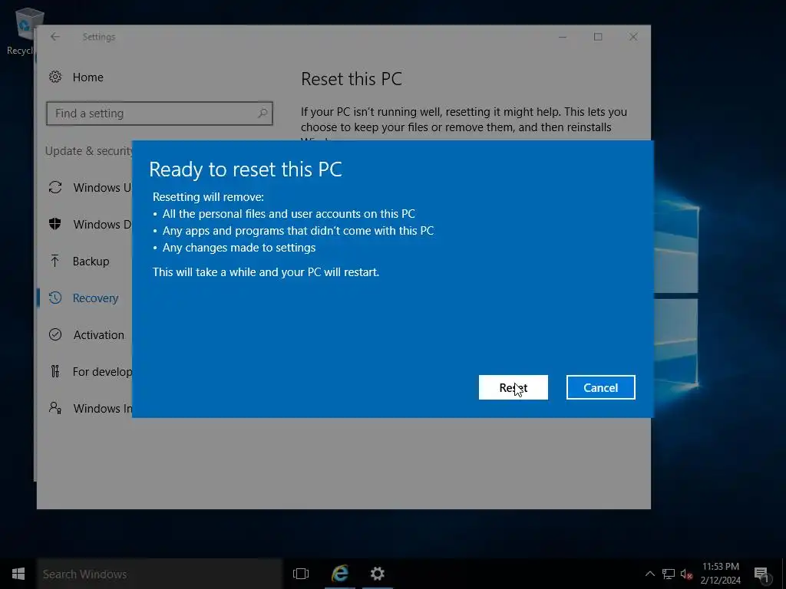This screenshot has height=589, width=786.
Task: Click the text This will take a while
Action: (266, 272)
